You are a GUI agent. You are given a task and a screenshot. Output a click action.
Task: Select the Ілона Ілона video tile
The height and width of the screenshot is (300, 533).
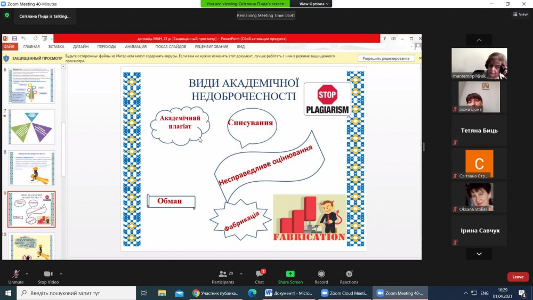click(479, 97)
